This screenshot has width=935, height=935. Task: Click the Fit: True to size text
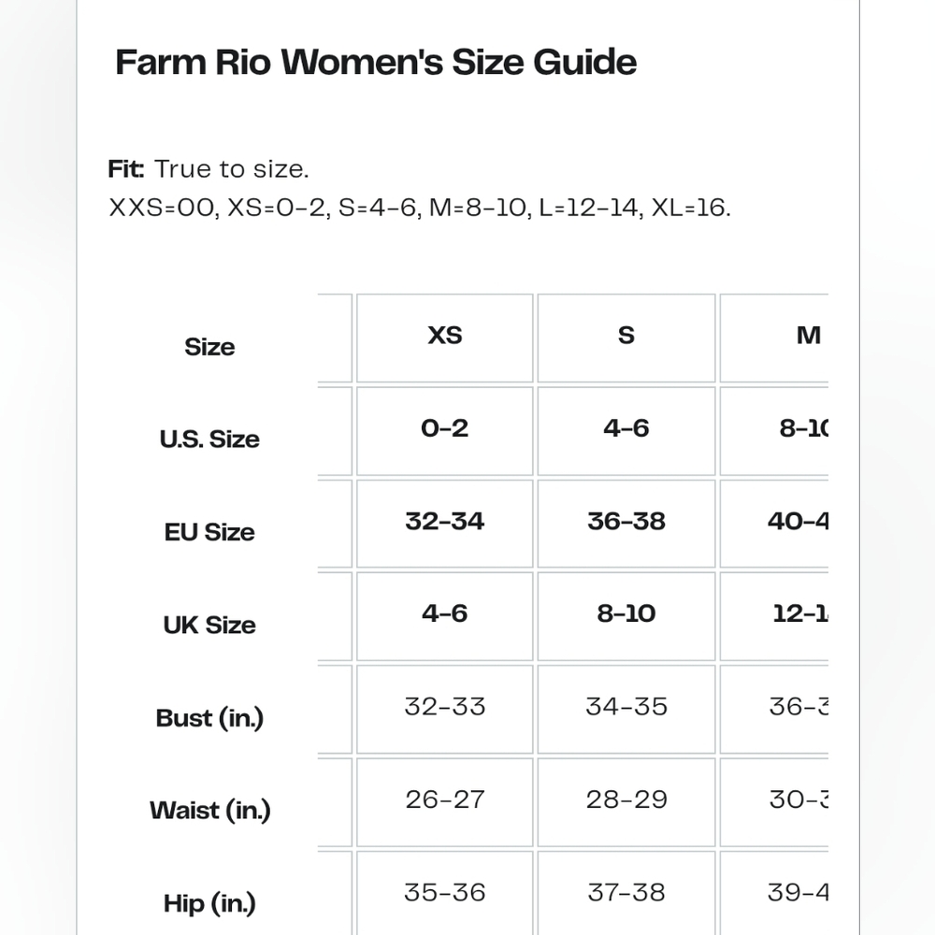pos(209,169)
